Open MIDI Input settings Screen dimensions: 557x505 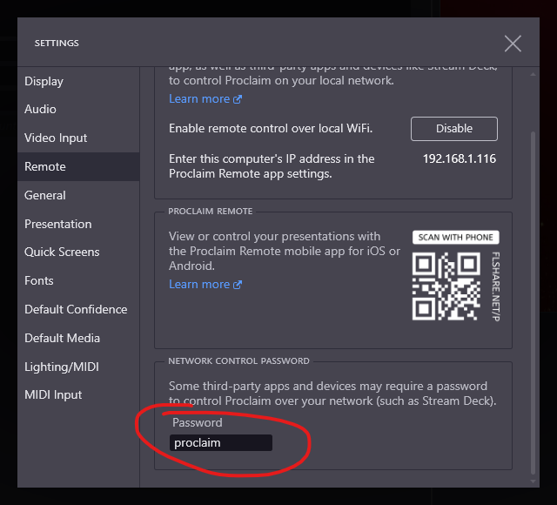53,395
